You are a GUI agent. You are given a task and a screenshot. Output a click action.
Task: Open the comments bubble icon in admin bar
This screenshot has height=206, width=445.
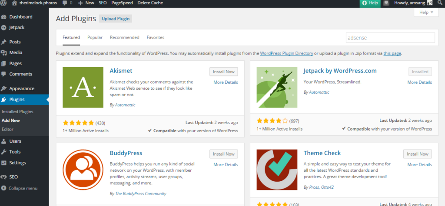pos(64,3)
